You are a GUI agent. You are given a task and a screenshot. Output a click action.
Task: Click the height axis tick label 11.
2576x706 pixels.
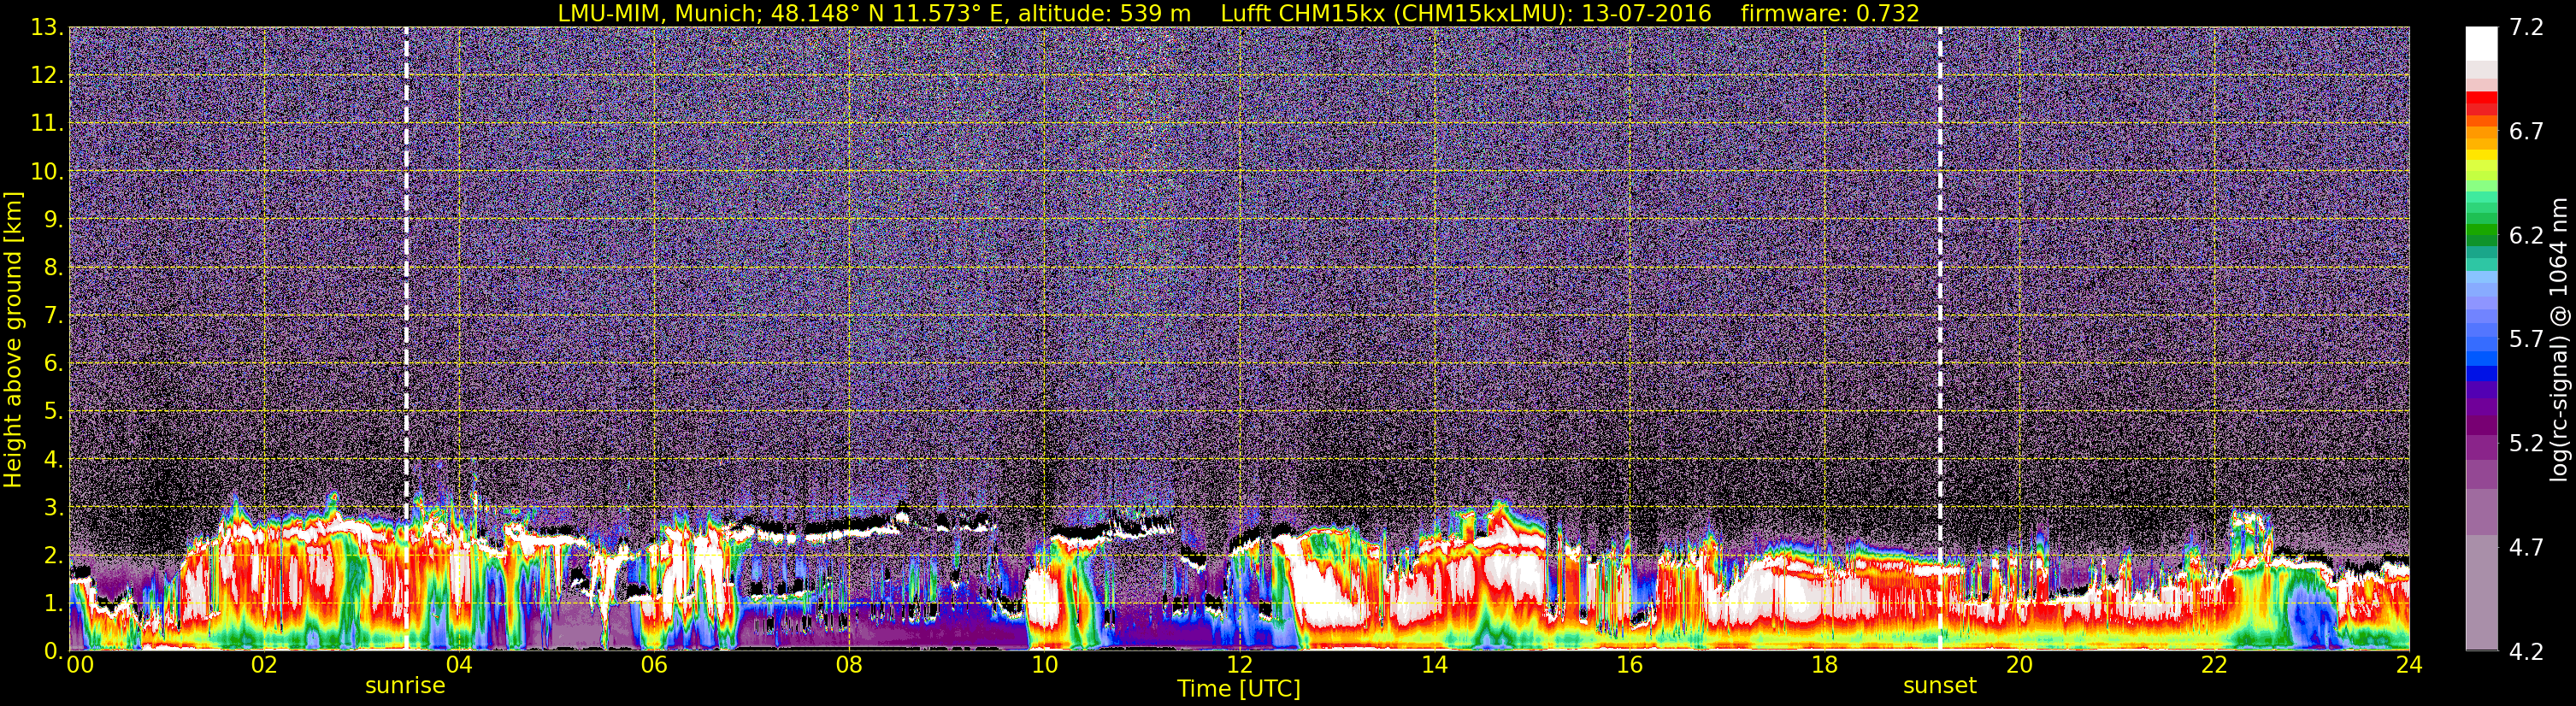(48, 124)
